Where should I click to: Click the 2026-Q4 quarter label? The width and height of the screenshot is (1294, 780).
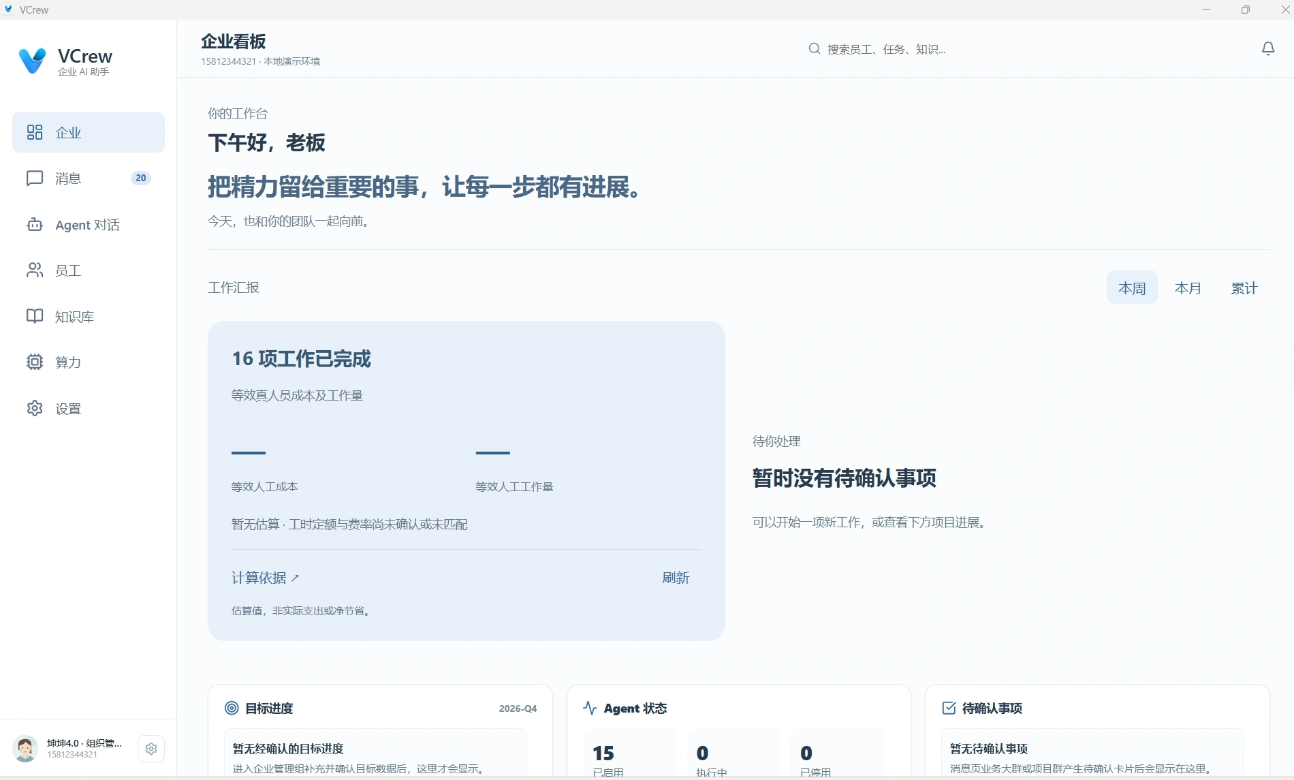tap(518, 708)
